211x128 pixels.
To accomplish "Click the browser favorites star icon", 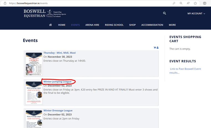I will click(195, 3).
